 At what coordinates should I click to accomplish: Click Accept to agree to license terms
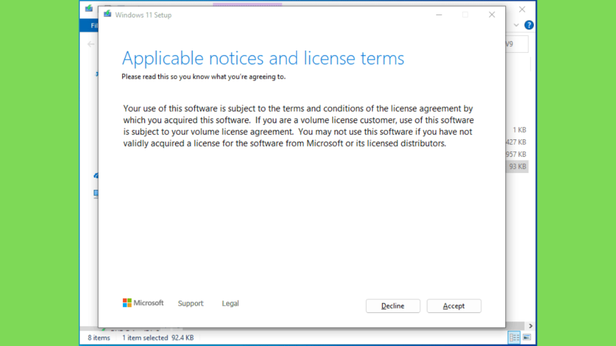coord(454,306)
